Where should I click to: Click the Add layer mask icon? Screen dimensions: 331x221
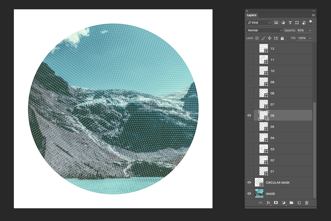coord(276,202)
